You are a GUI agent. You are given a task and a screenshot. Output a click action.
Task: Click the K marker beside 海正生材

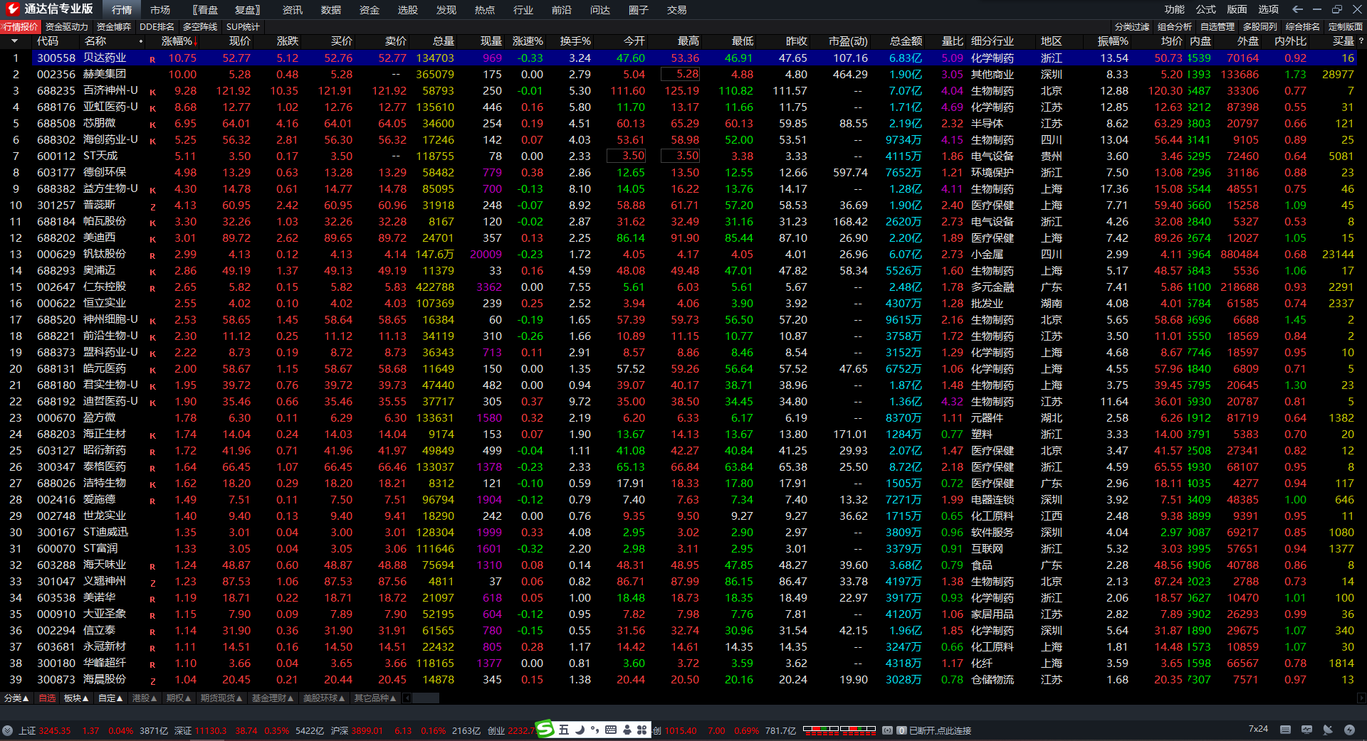(x=152, y=435)
